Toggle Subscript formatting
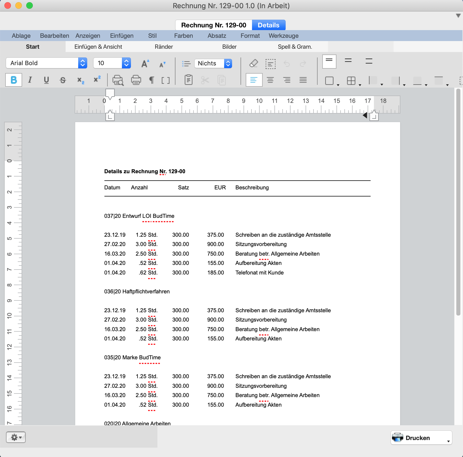463x457 pixels. coord(80,80)
